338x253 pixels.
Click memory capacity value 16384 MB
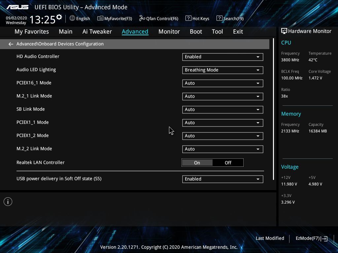[x=318, y=131]
